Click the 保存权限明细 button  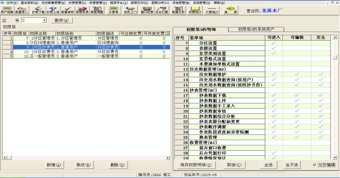(x=196, y=165)
